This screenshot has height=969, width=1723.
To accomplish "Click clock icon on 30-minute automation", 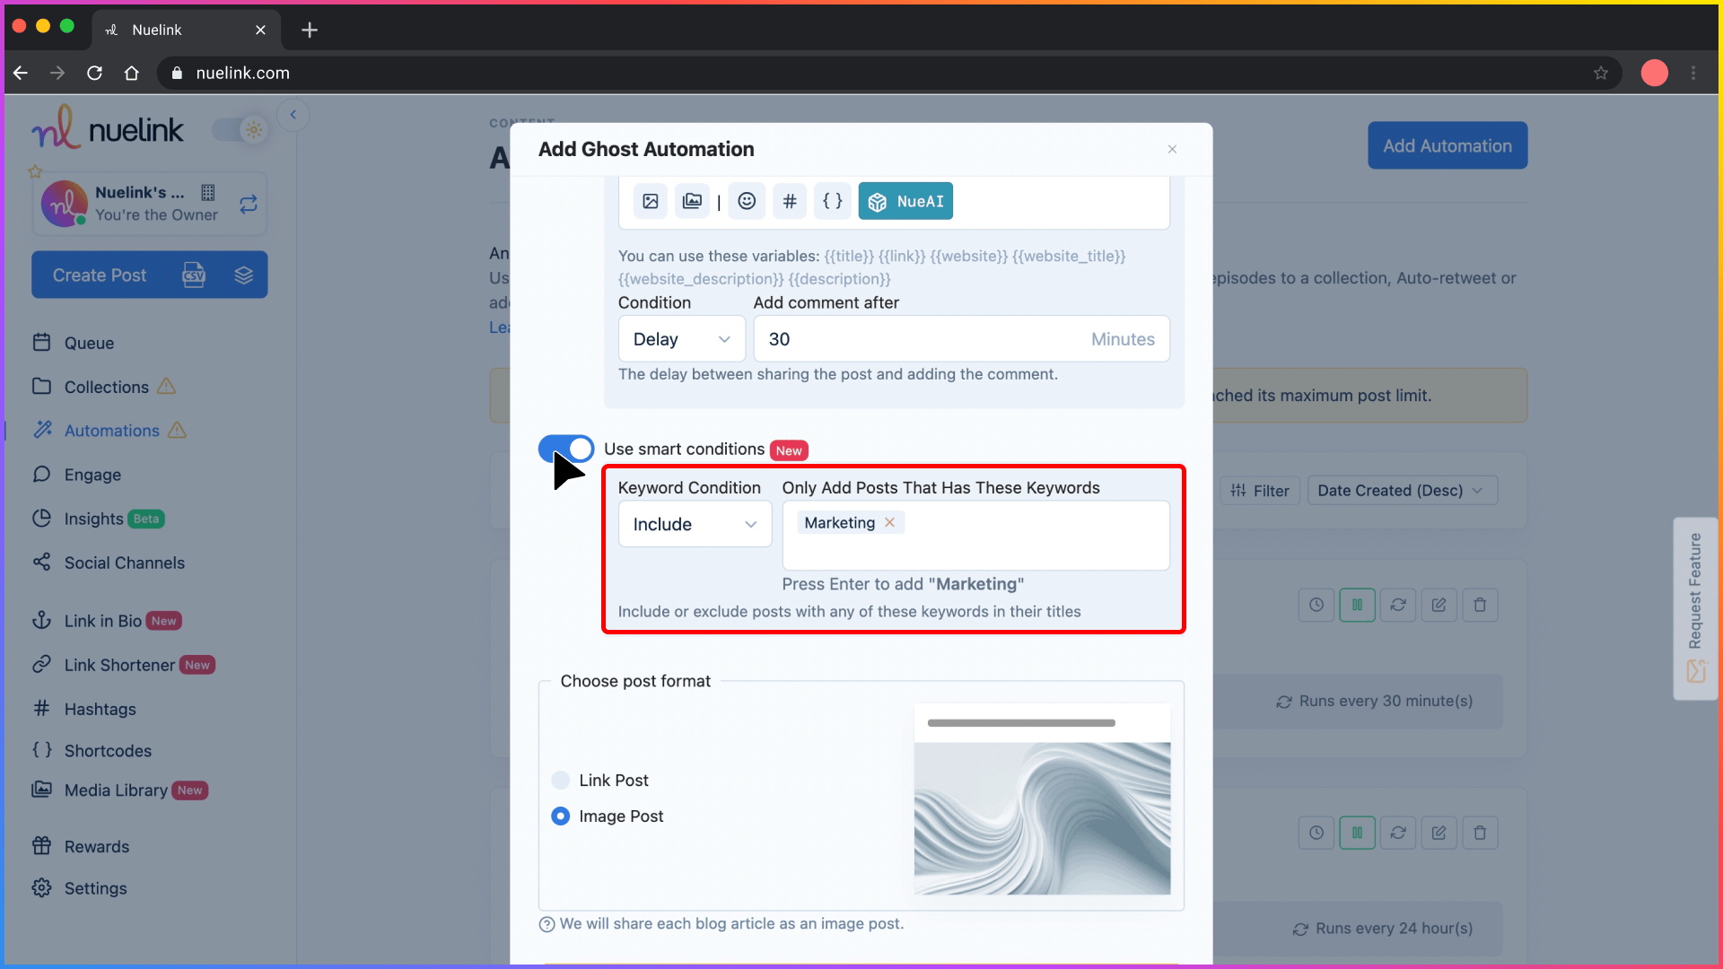I will [1316, 605].
